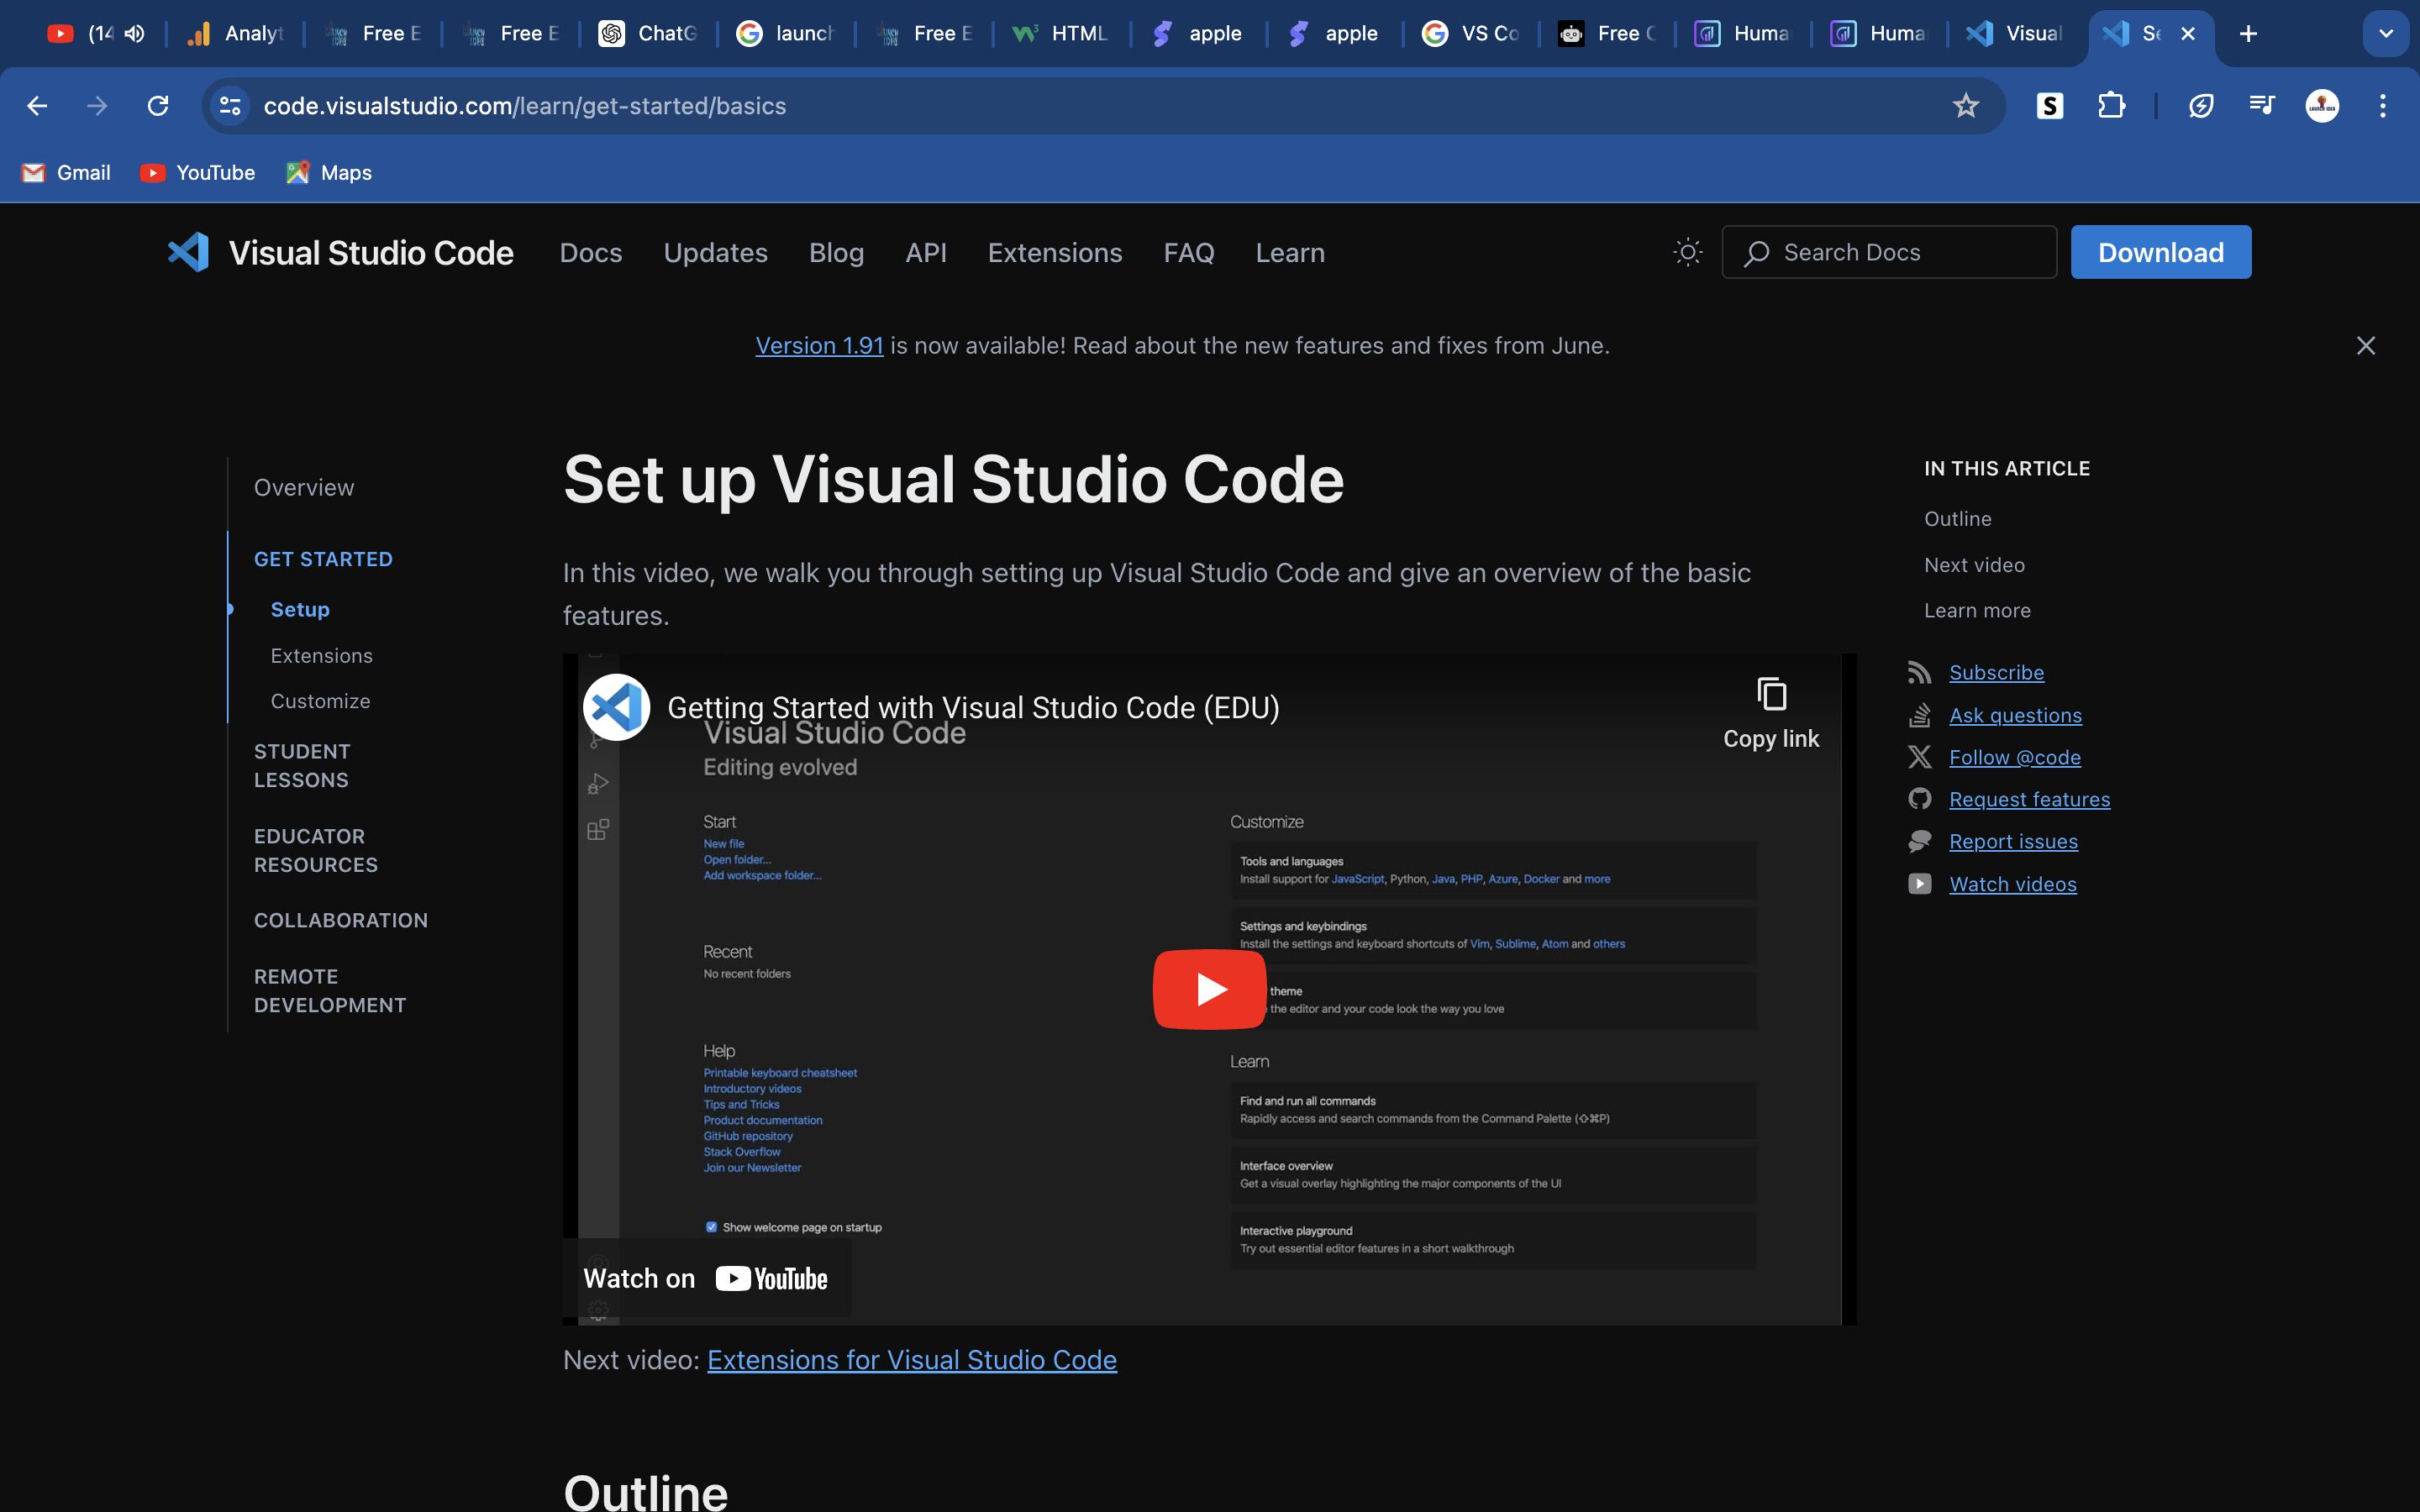Viewport: 2420px width, 1512px height.
Task: Expand the Remote Development section
Action: 329,990
